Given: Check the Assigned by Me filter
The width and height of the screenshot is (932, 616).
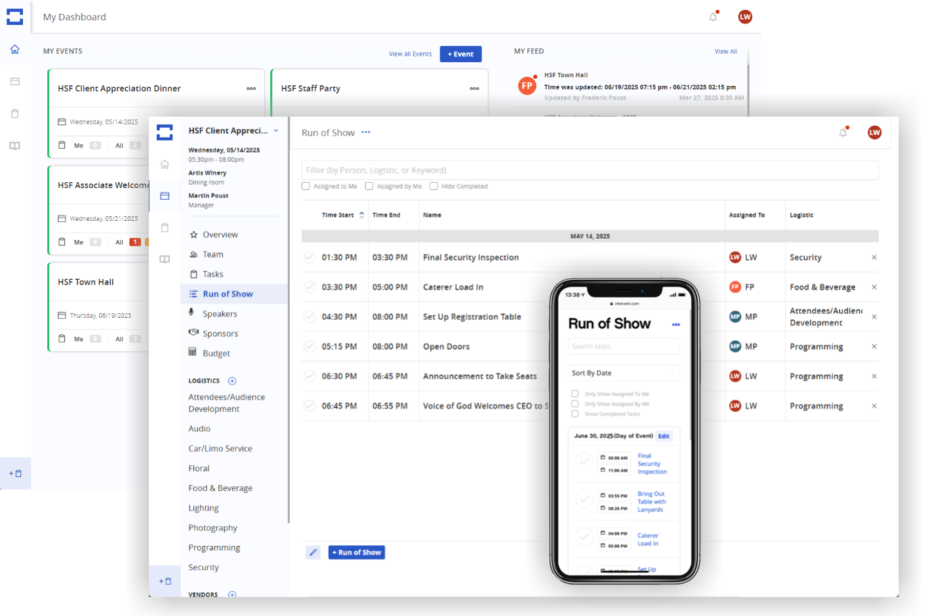Looking at the screenshot, I should 369,186.
